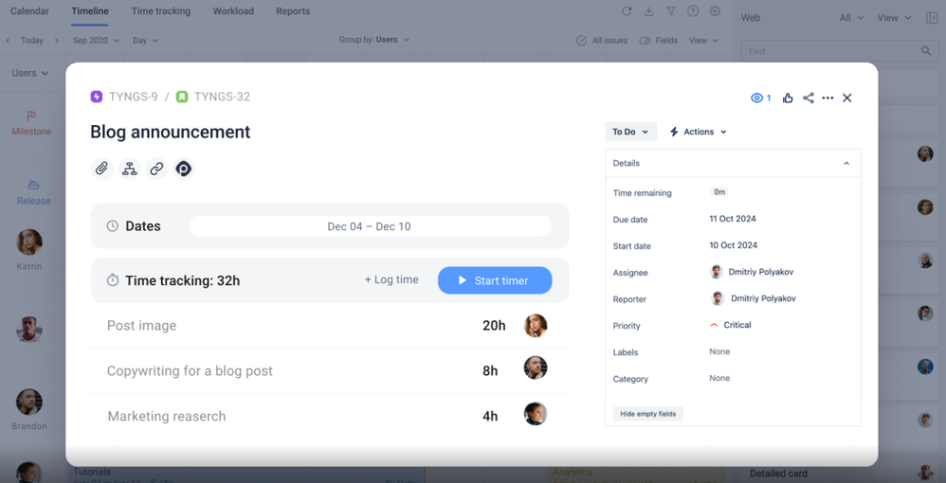
Task: Click the refresh icon in the top toolbar
Action: point(627,10)
